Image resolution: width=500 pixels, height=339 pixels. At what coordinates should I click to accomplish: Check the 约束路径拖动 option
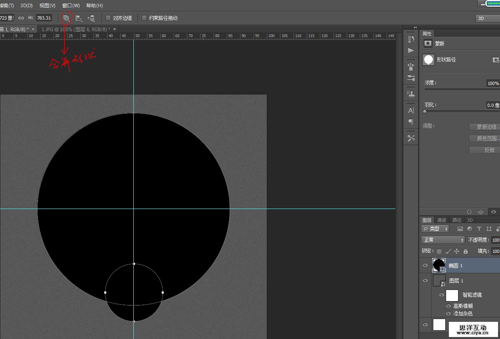coord(144,18)
